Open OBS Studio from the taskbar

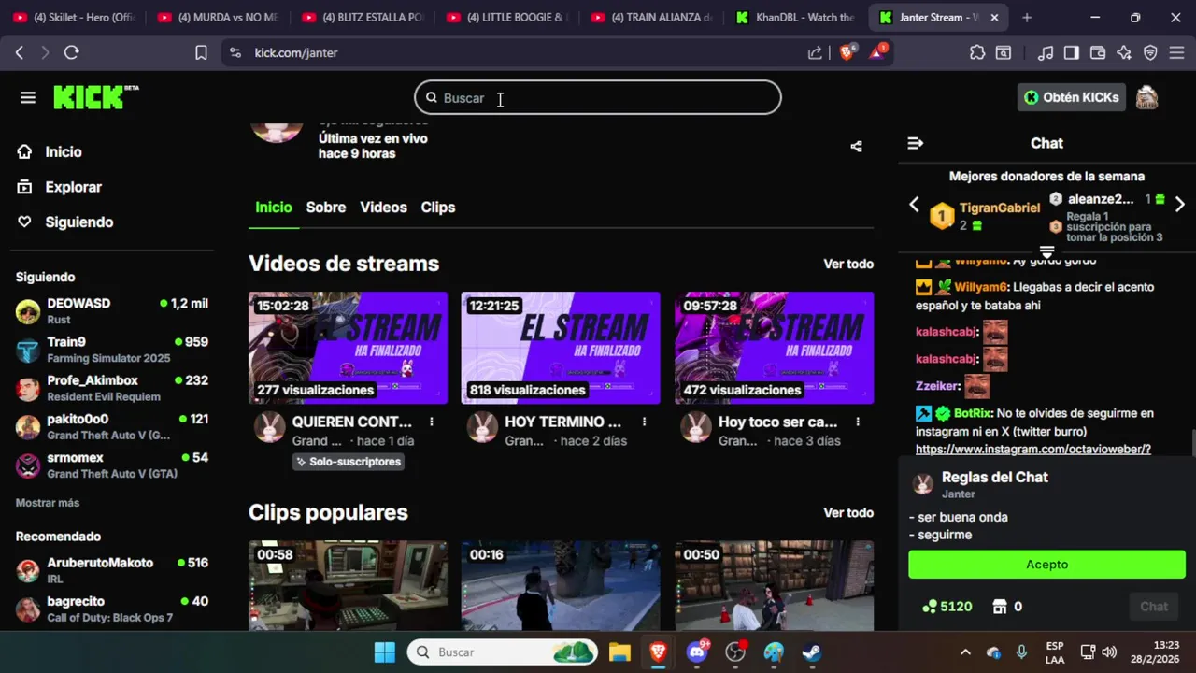click(736, 652)
